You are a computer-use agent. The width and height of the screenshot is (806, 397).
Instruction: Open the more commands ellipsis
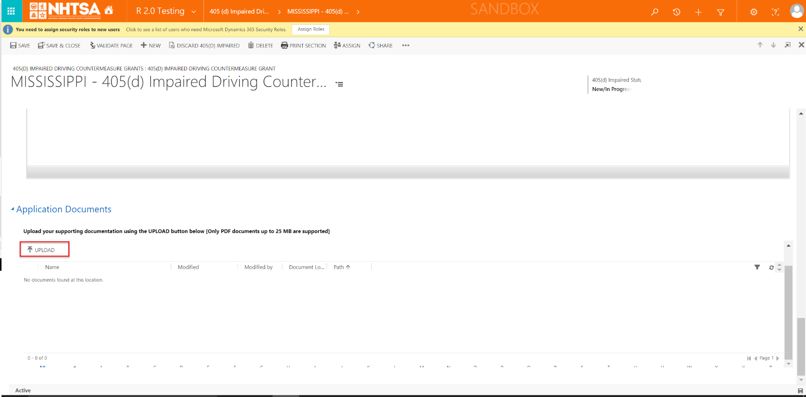pyautogui.click(x=406, y=45)
